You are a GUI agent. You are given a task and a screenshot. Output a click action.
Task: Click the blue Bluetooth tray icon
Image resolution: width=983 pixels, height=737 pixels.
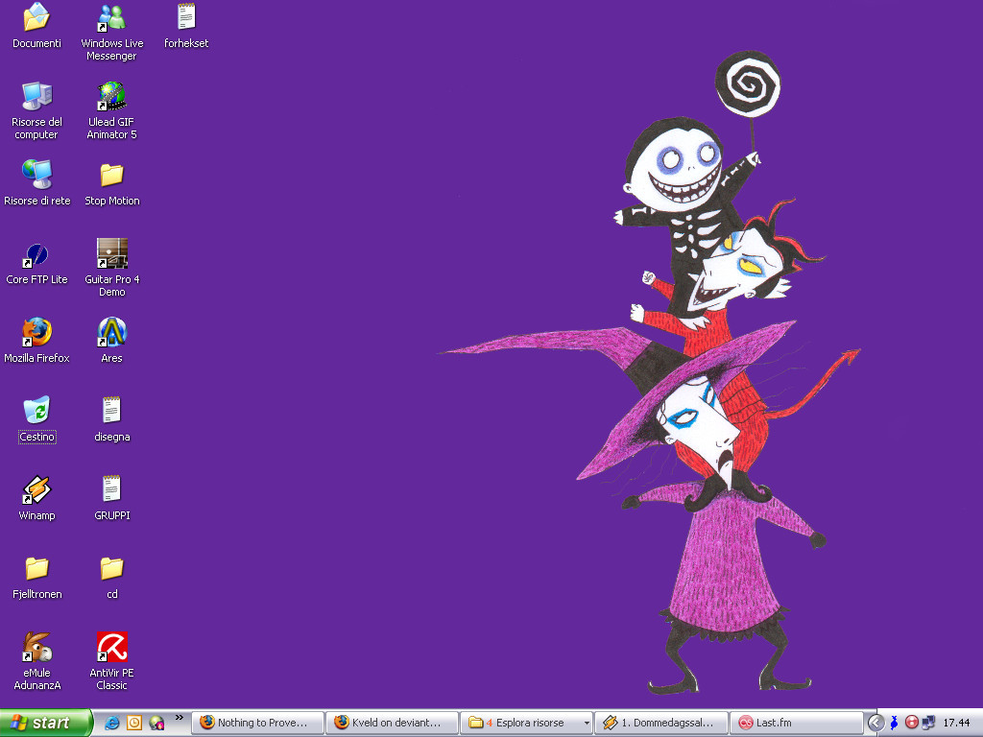coord(894,723)
